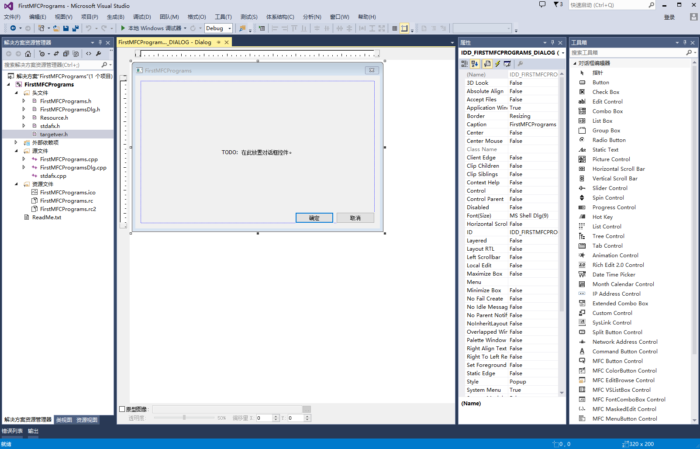Collapse the 源文件 folder

click(x=17, y=151)
